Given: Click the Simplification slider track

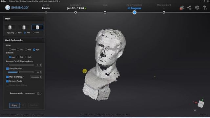Looking at the screenshot, I should (x=20, y=72).
